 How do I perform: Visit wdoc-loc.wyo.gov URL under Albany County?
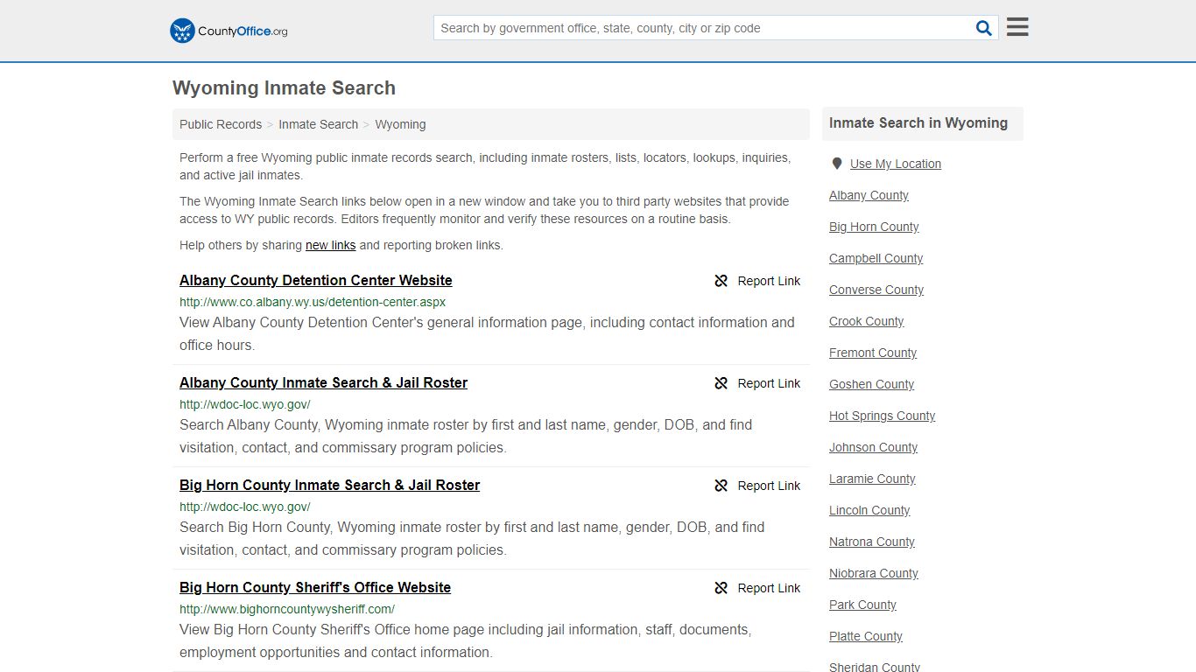pyautogui.click(x=245, y=404)
